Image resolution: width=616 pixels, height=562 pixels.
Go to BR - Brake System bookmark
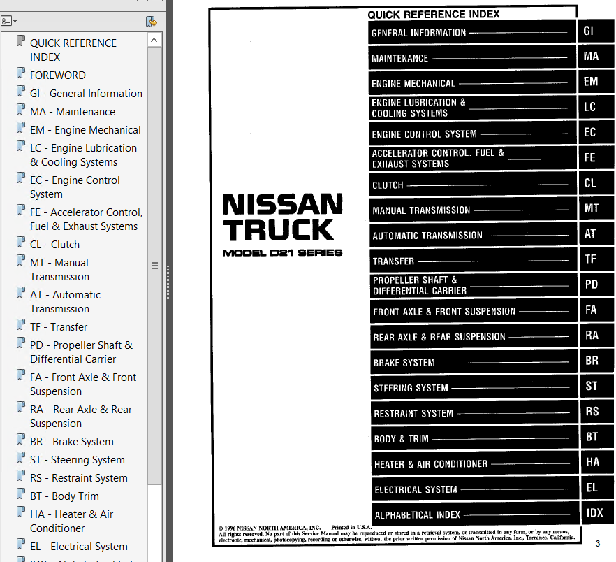tap(71, 442)
